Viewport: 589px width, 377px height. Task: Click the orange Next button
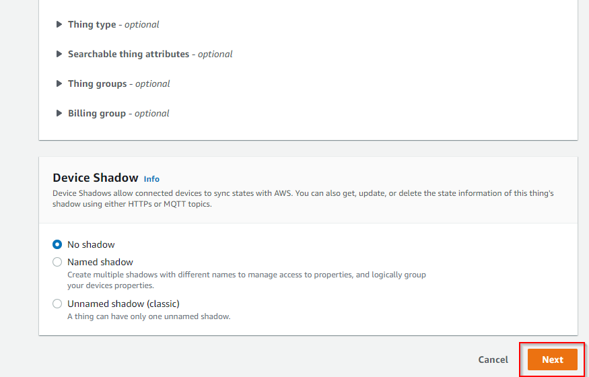click(552, 359)
